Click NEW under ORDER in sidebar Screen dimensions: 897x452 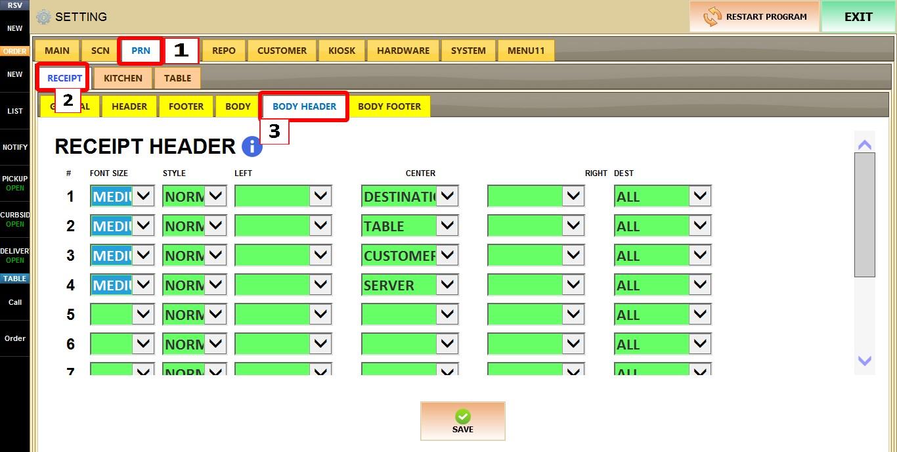point(14,74)
